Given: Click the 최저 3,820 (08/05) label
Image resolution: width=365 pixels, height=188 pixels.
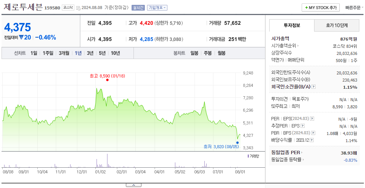Looking at the screenshot, I should coord(221,147).
